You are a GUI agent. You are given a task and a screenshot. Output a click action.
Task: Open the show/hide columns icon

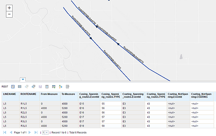click(47, 87)
